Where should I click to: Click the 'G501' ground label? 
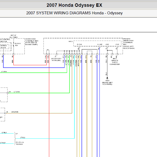coord(107,81)
